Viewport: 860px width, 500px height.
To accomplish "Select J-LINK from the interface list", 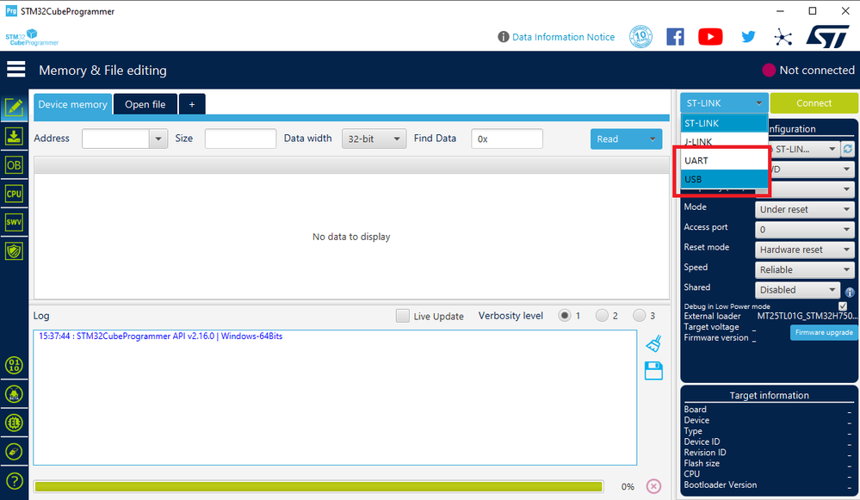I will click(x=724, y=141).
